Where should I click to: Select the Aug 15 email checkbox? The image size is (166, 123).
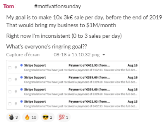(10, 104)
